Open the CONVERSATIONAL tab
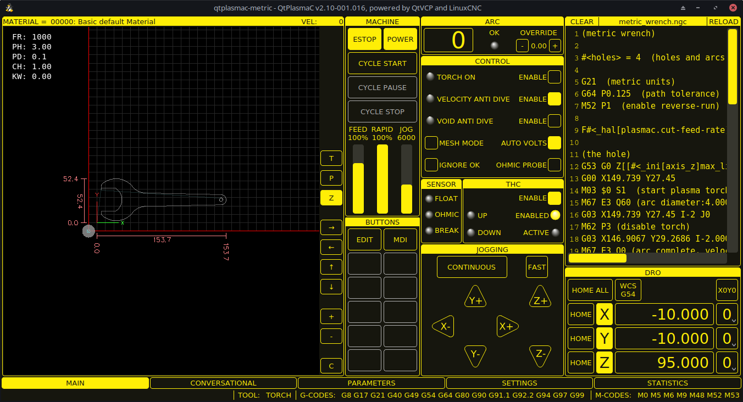This screenshot has width=743, height=402. pyautogui.click(x=223, y=383)
